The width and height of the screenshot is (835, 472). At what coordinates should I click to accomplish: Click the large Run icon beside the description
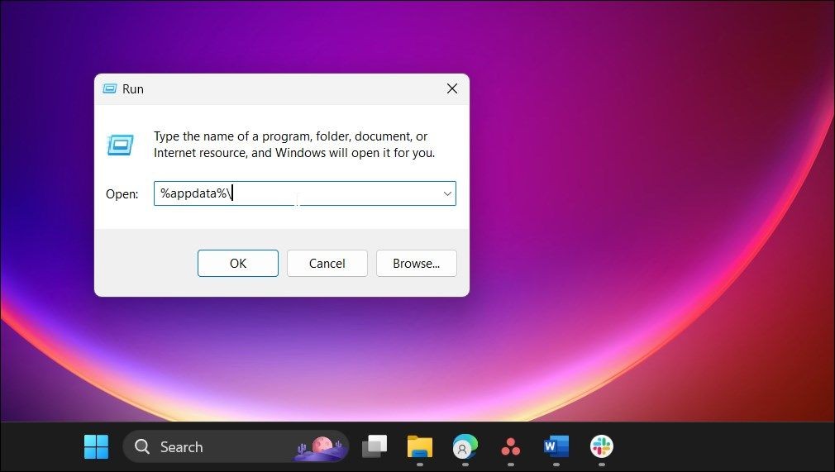121,145
